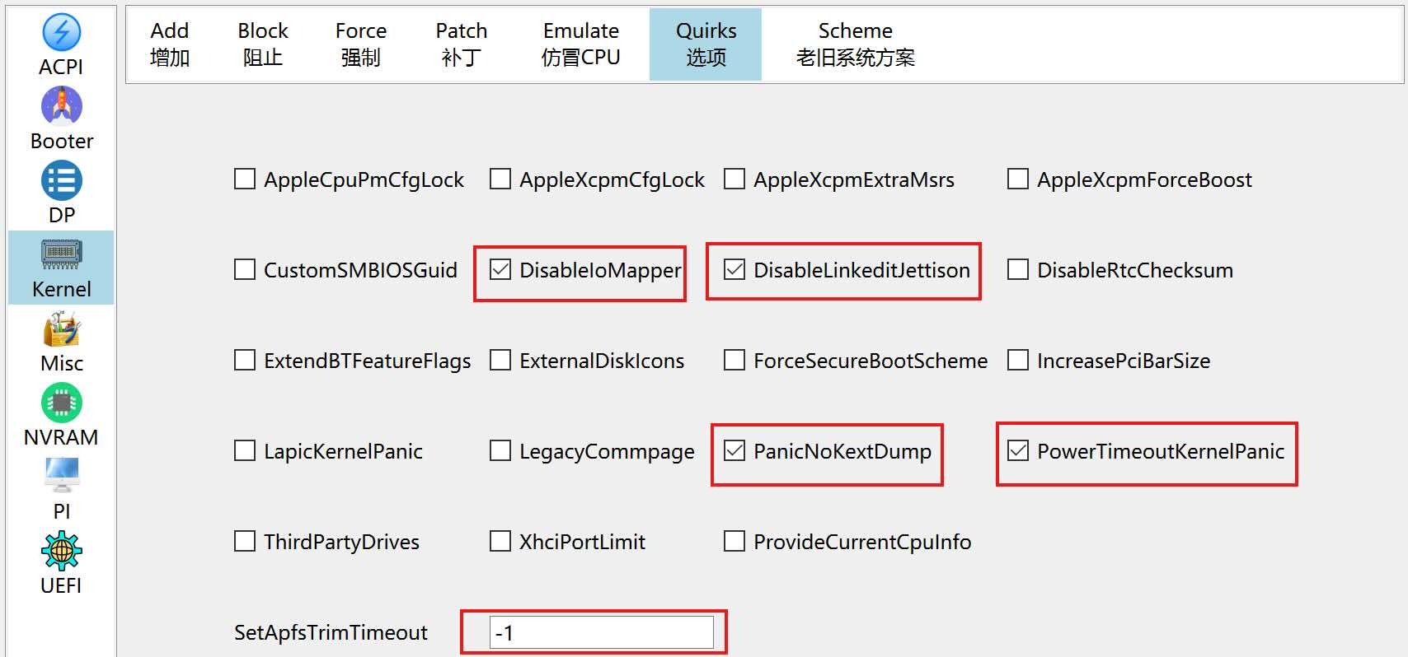
Task: Switch to the Patch tab
Action: coord(462,44)
